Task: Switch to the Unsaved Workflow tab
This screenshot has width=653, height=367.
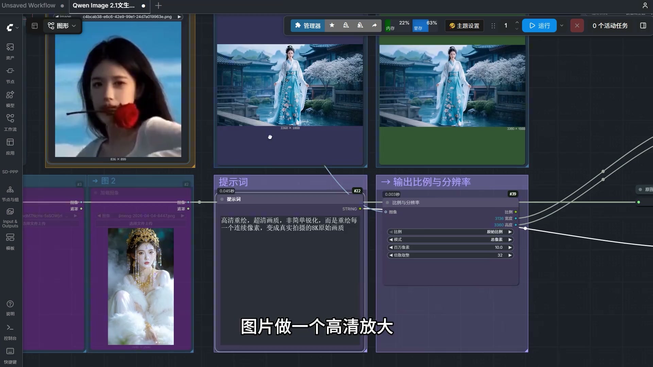Action: (x=29, y=5)
